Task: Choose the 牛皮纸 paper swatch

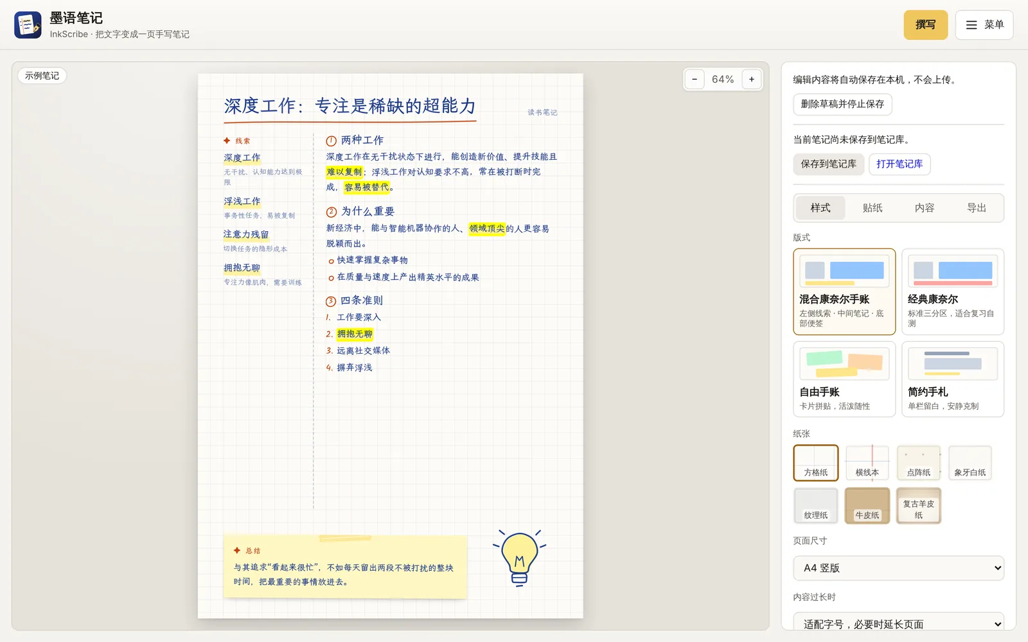Action: click(x=867, y=506)
